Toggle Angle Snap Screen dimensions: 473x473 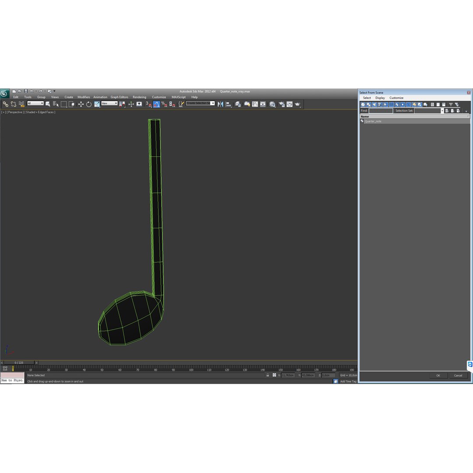156,104
